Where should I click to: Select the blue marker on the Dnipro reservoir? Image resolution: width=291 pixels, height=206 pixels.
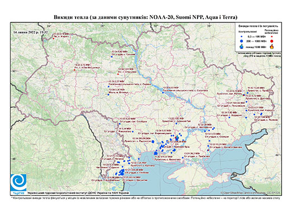163,93
